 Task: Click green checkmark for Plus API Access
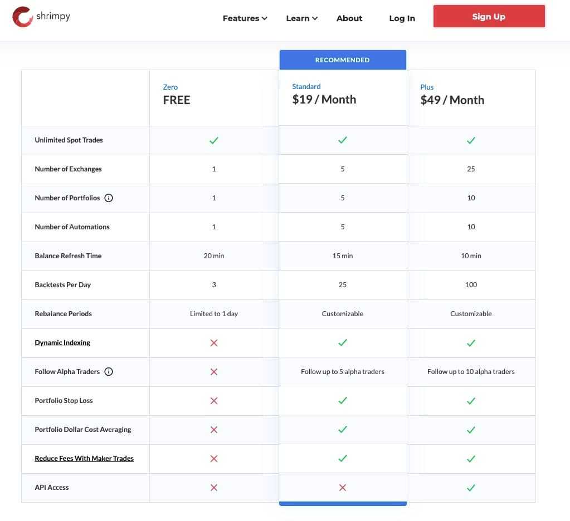(471, 488)
